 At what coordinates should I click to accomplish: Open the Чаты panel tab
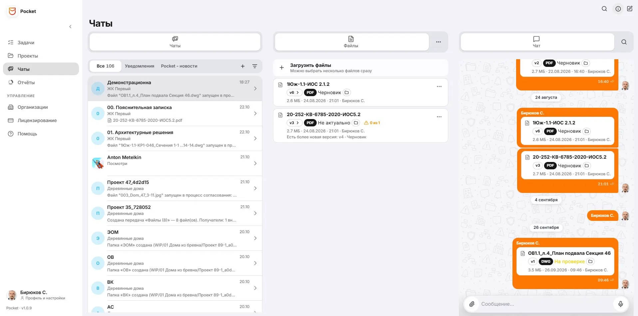[175, 42]
